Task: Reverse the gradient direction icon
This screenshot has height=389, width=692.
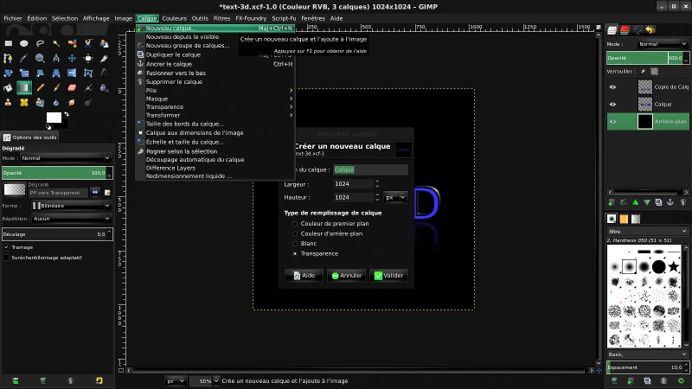Action: (x=95, y=192)
